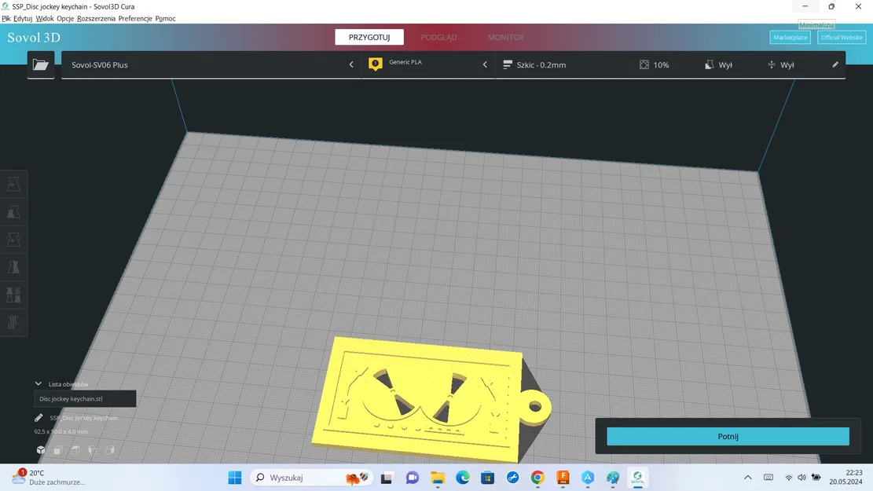Click the Wyszukaj taskbar search box
The height and width of the screenshot is (491, 873).
coord(310,478)
